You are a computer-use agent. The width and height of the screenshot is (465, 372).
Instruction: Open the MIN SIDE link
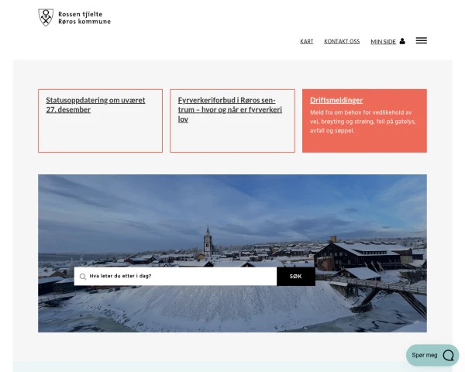pyautogui.click(x=383, y=42)
